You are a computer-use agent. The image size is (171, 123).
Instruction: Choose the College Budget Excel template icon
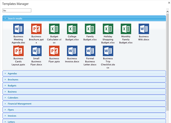[x=72, y=29]
